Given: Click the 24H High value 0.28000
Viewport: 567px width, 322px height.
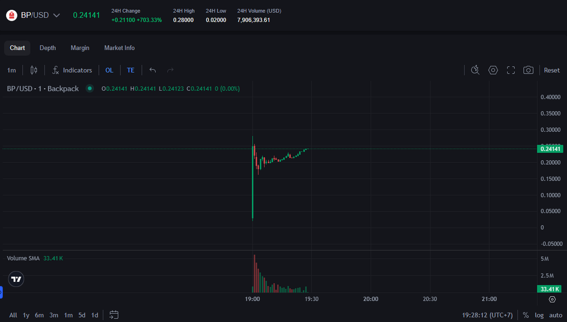Looking at the screenshot, I should pyautogui.click(x=183, y=20).
